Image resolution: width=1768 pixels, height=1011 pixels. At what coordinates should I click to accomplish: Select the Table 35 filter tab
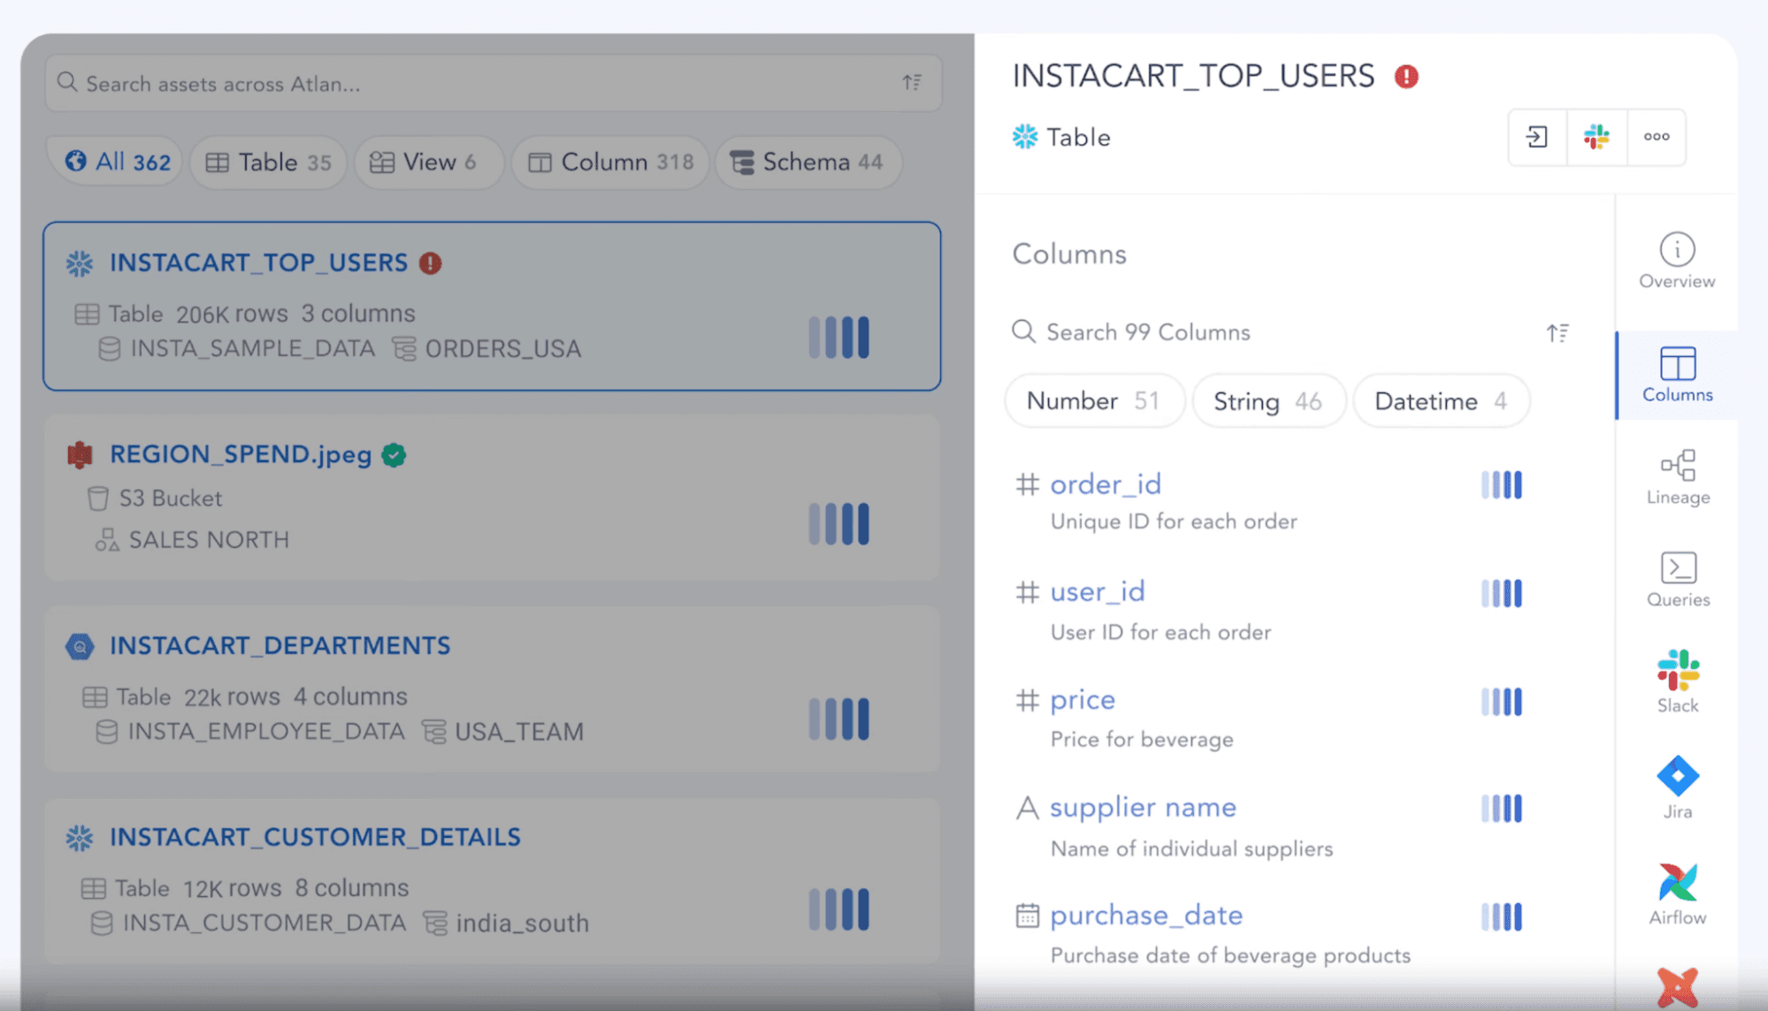point(267,162)
